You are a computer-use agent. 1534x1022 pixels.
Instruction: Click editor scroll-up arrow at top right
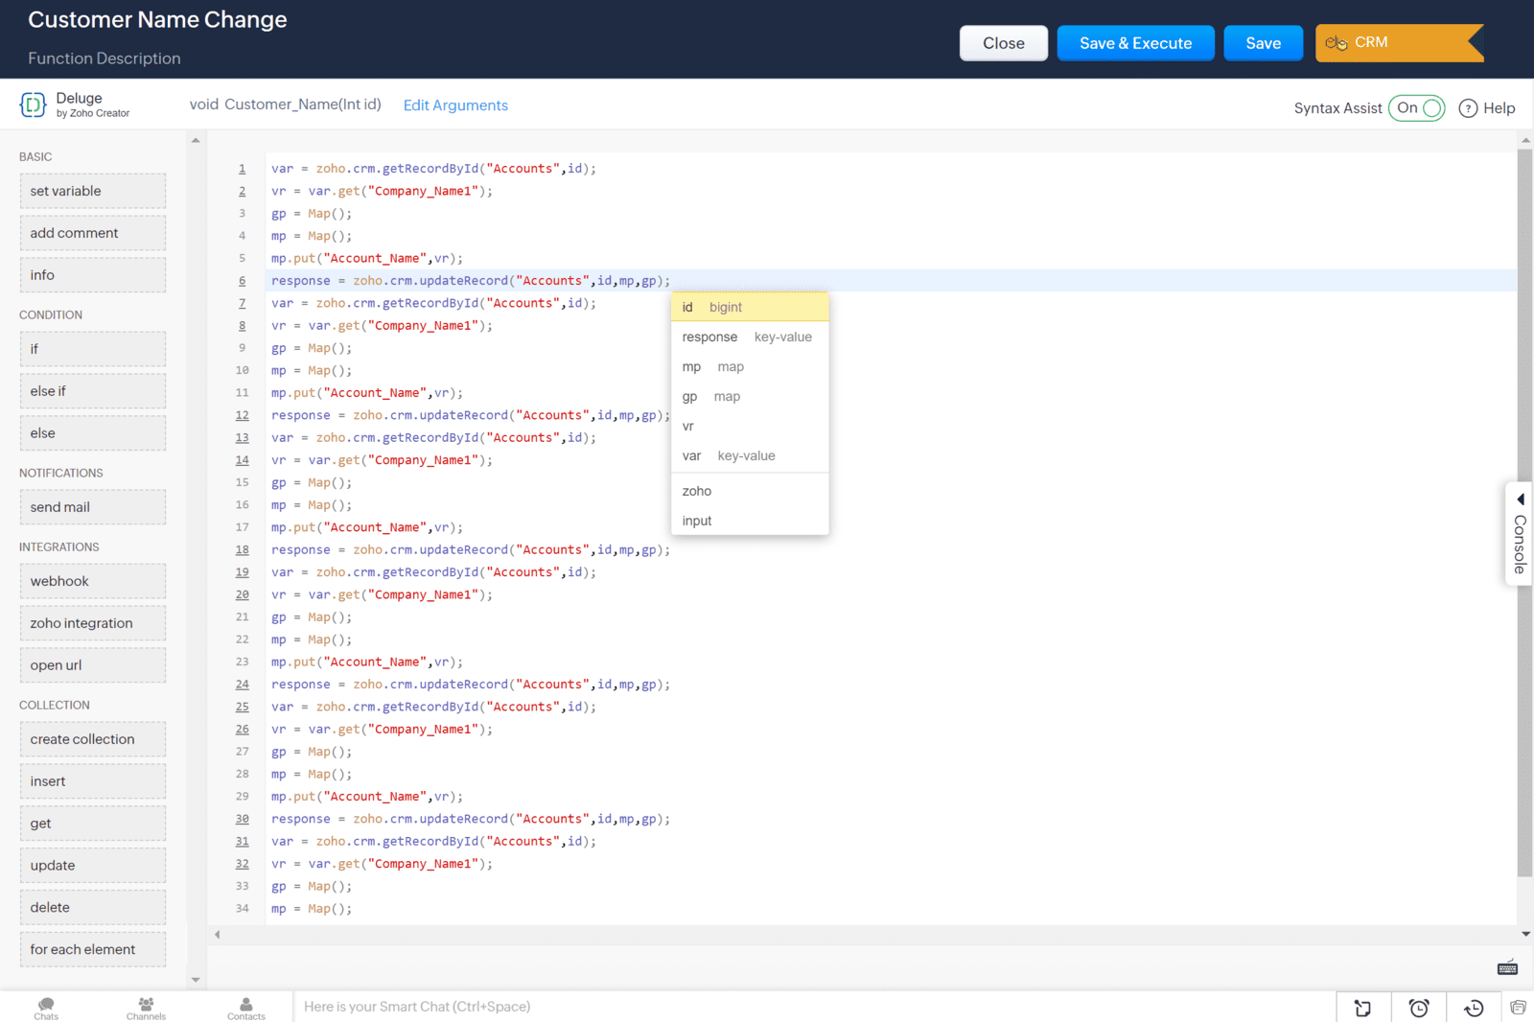pyautogui.click(x=1525, y=141)
